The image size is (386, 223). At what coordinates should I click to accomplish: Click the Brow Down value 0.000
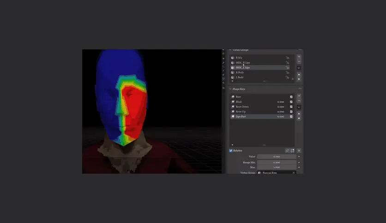[x=281, y=106]
